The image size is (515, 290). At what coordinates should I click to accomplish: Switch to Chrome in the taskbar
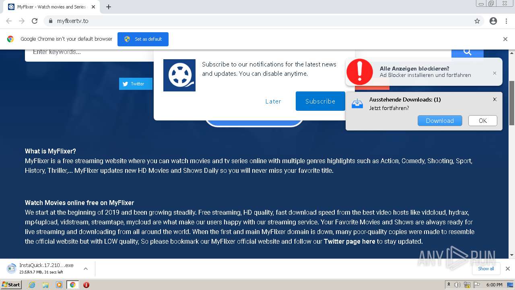pos(72,285)
